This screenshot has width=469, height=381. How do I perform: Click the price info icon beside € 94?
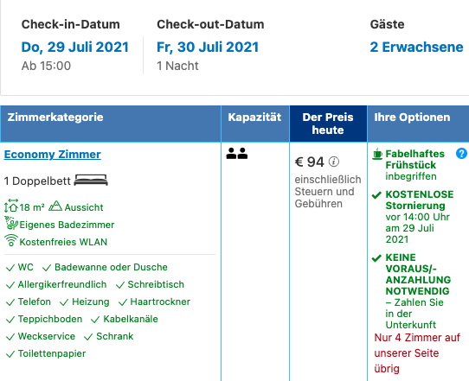pos(334,162)
